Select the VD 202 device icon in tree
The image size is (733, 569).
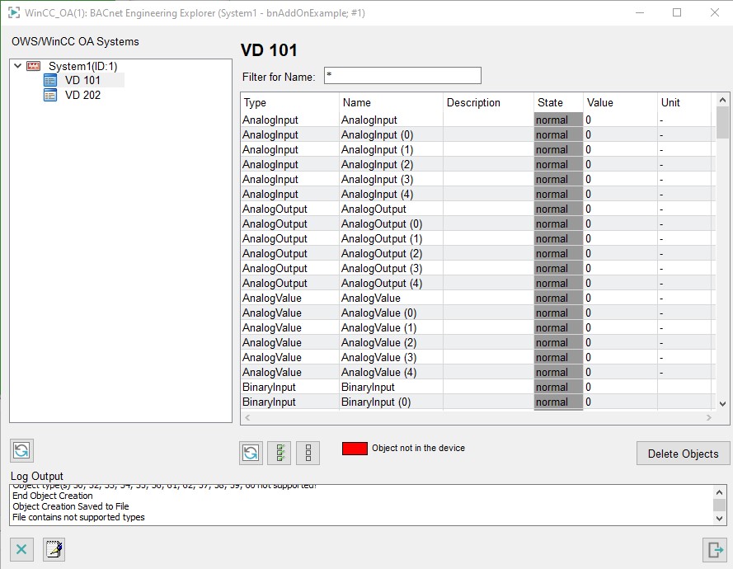[50, 95]
